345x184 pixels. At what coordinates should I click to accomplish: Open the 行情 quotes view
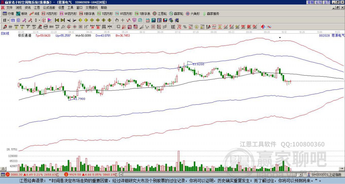click(8, 13)
